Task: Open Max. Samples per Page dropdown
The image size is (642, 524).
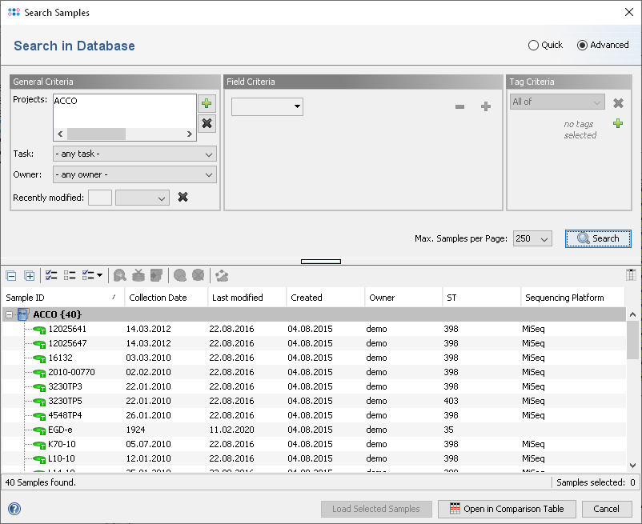Action: click(532, 238)
